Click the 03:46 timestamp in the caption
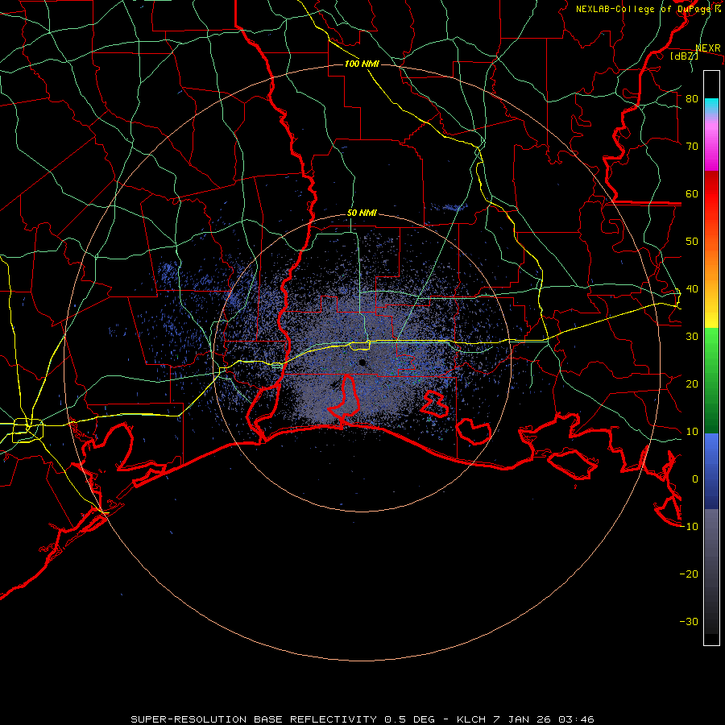 [576, 719]
